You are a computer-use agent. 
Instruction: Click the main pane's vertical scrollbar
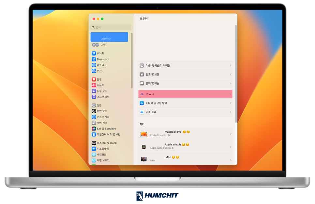coord(236,74)
